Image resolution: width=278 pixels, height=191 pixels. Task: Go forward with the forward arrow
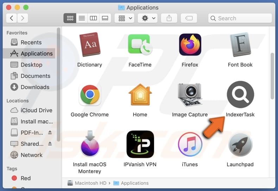[23, 18]
